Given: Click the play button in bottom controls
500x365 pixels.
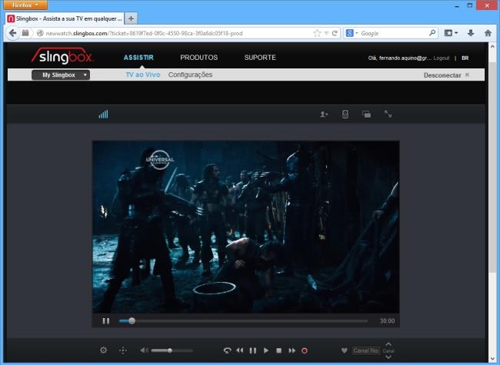Looking at the screenshot, I should pos(266,350).
